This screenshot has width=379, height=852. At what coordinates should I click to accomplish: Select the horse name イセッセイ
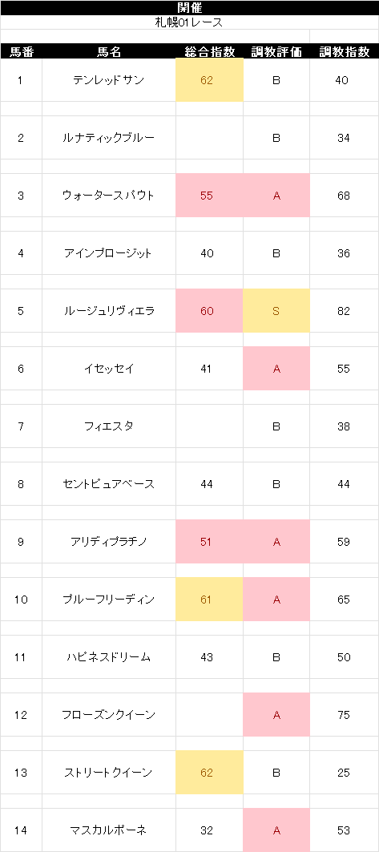109,369
